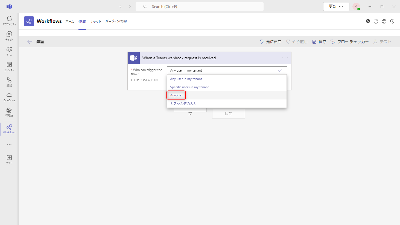
Task: Save the flow via toolbar 保存
Action: [319, 42]
